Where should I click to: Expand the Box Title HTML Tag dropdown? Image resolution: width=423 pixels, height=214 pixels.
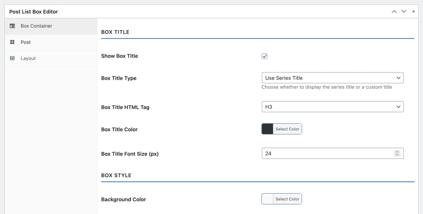point(332,107)
